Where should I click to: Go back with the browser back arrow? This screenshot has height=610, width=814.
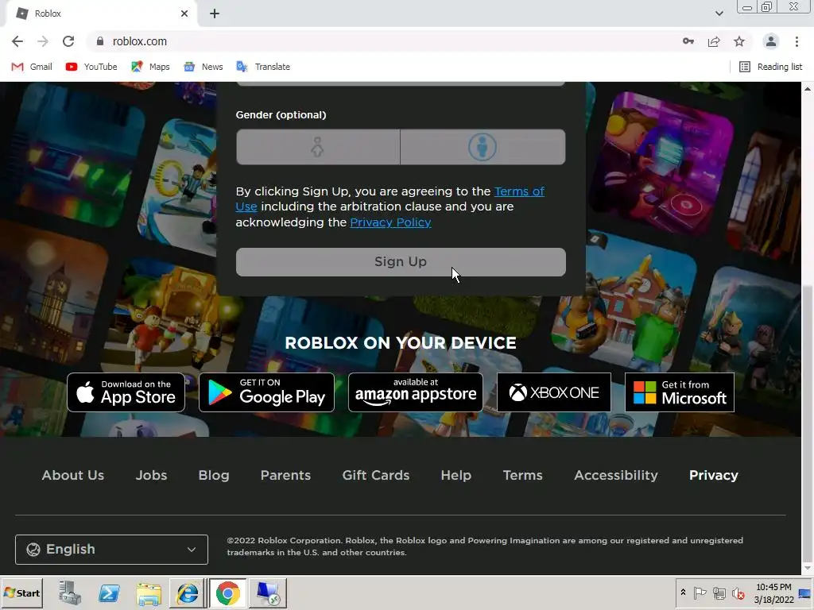[17, 41]
